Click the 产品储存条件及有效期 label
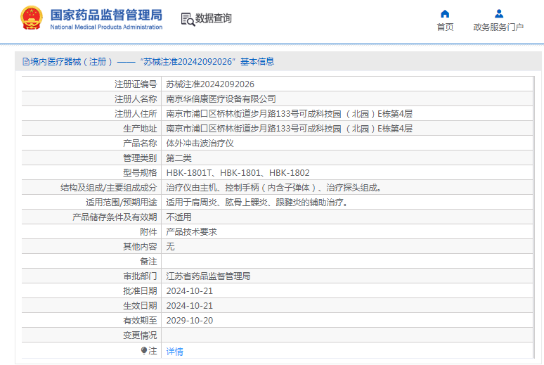The image size is (544, 365). (115, 217)
